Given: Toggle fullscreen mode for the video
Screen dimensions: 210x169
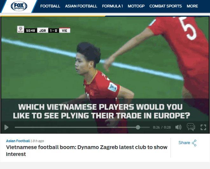Looking at the screenshot, I should point(203,127).
